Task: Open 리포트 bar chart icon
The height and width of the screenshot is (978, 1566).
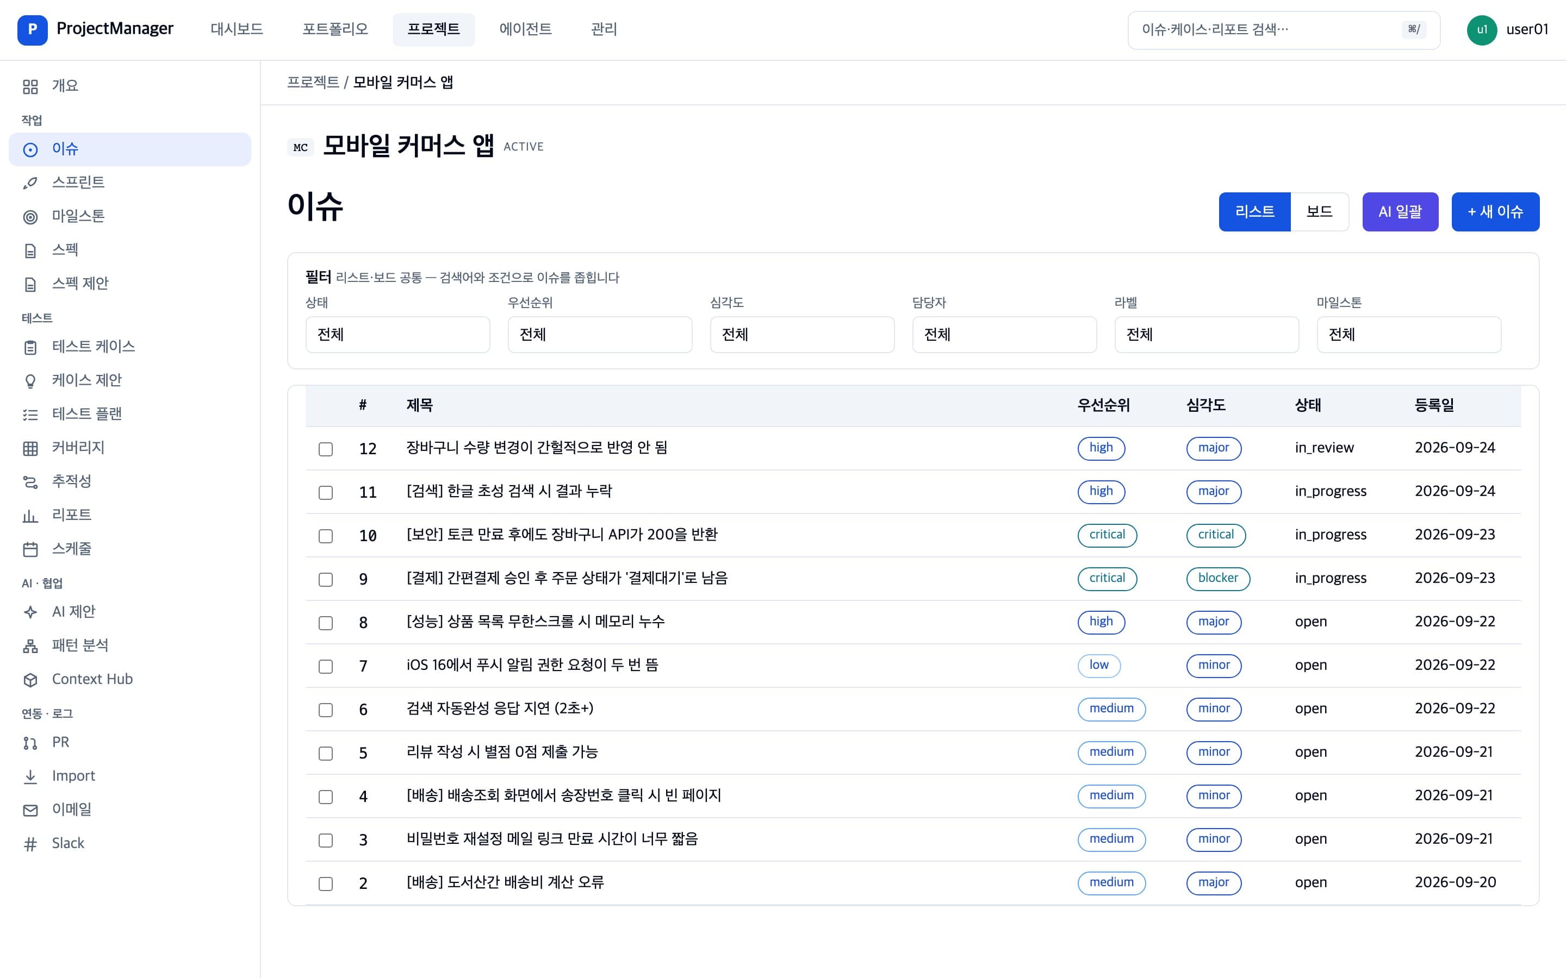Action: (x=30, y=516)
